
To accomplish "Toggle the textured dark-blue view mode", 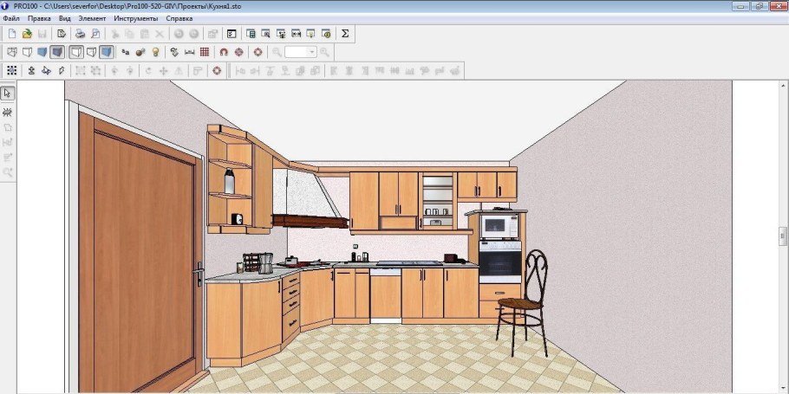I will tap(56, 52).
